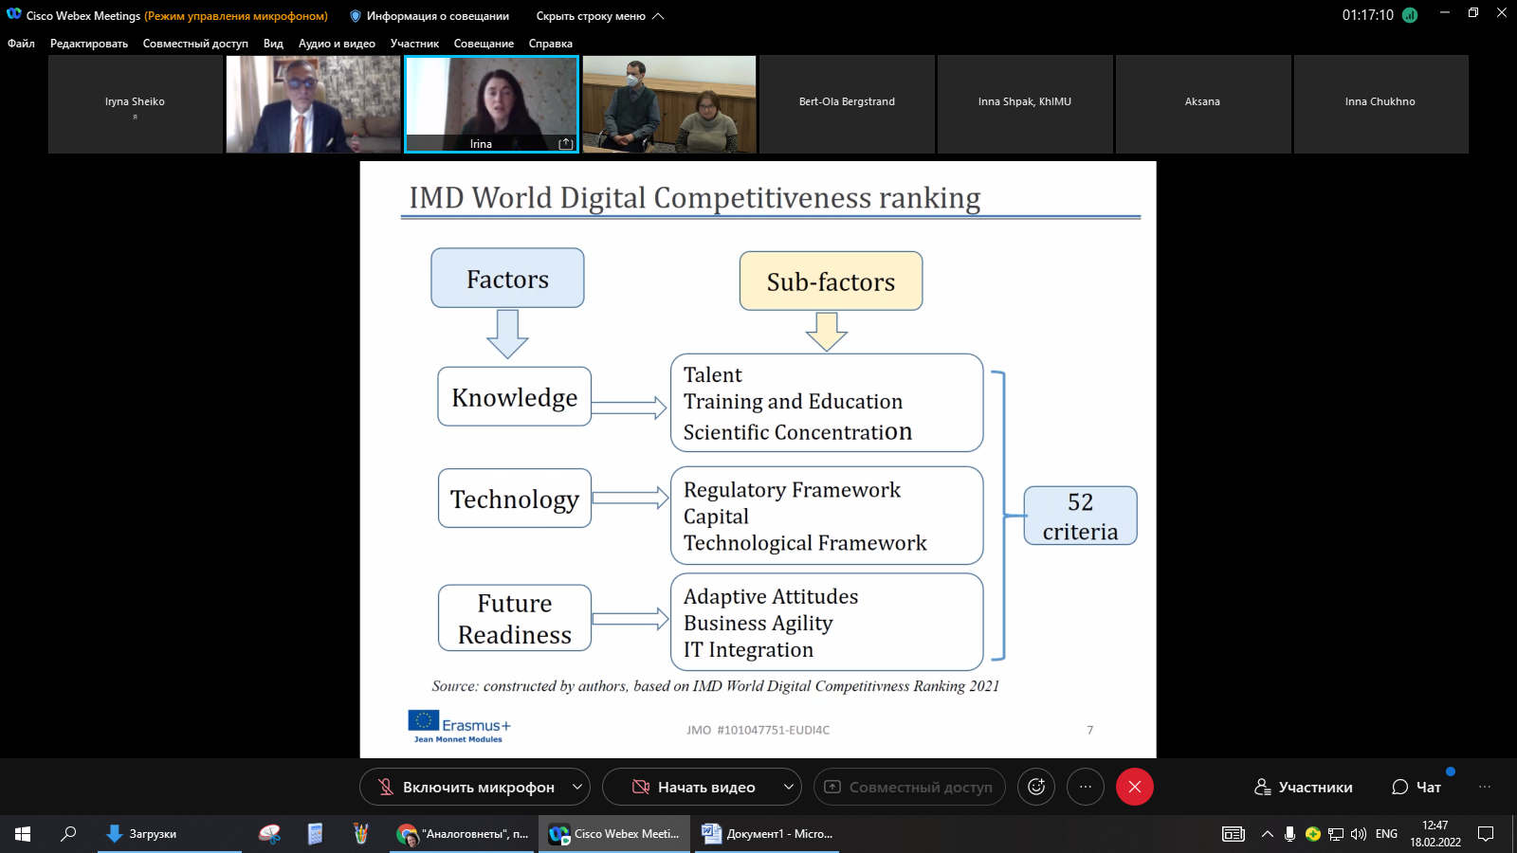Switch input language ENG indicator

(x=1386, y=834)
